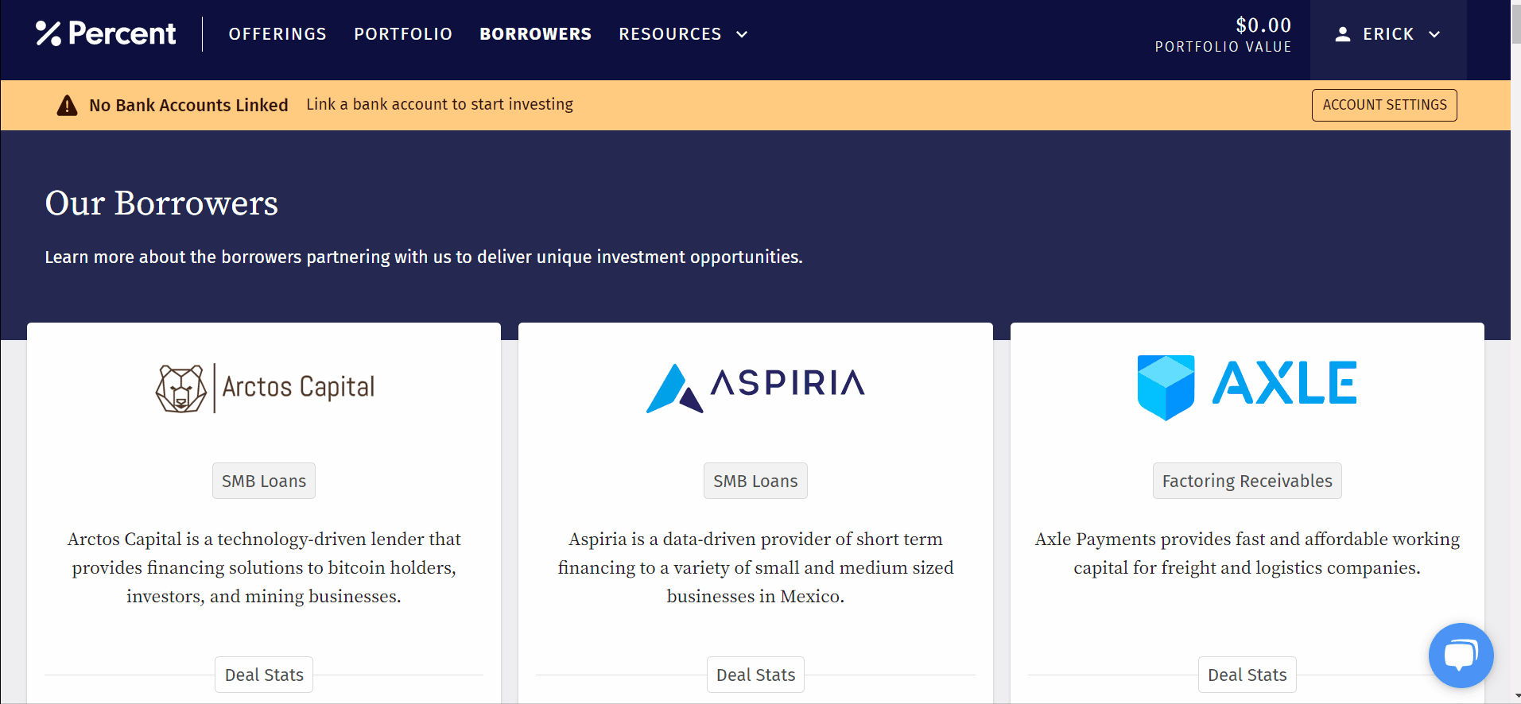Click the SMB Loans tag under Arctos Capital
1521x704 pixels.
(264, 481)
